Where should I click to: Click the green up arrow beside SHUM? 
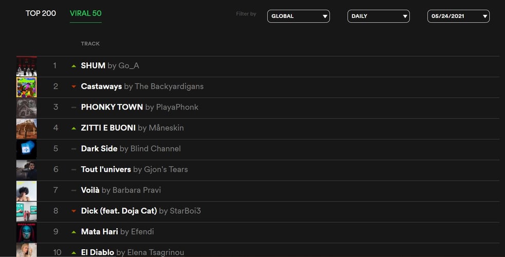tap(74, 66)
